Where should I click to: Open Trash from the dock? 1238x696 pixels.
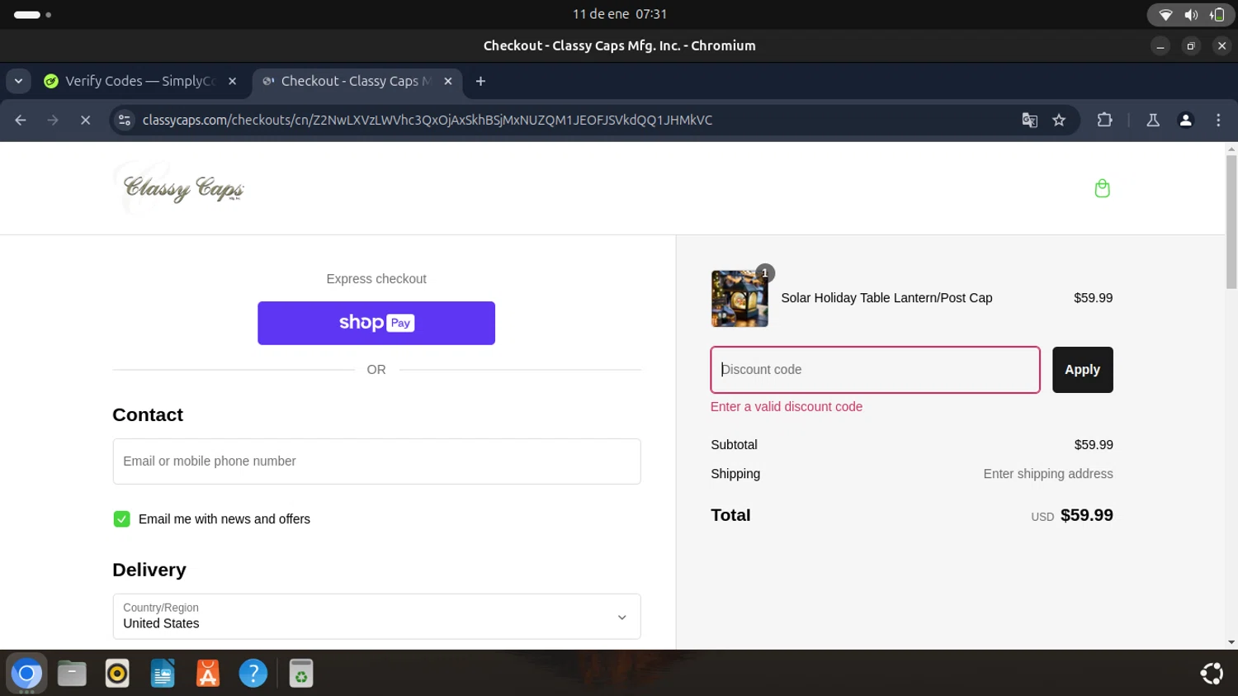click(301, 674)
